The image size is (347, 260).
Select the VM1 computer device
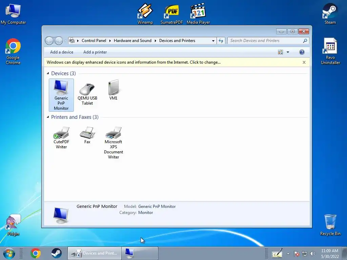[x=113, y=90]
